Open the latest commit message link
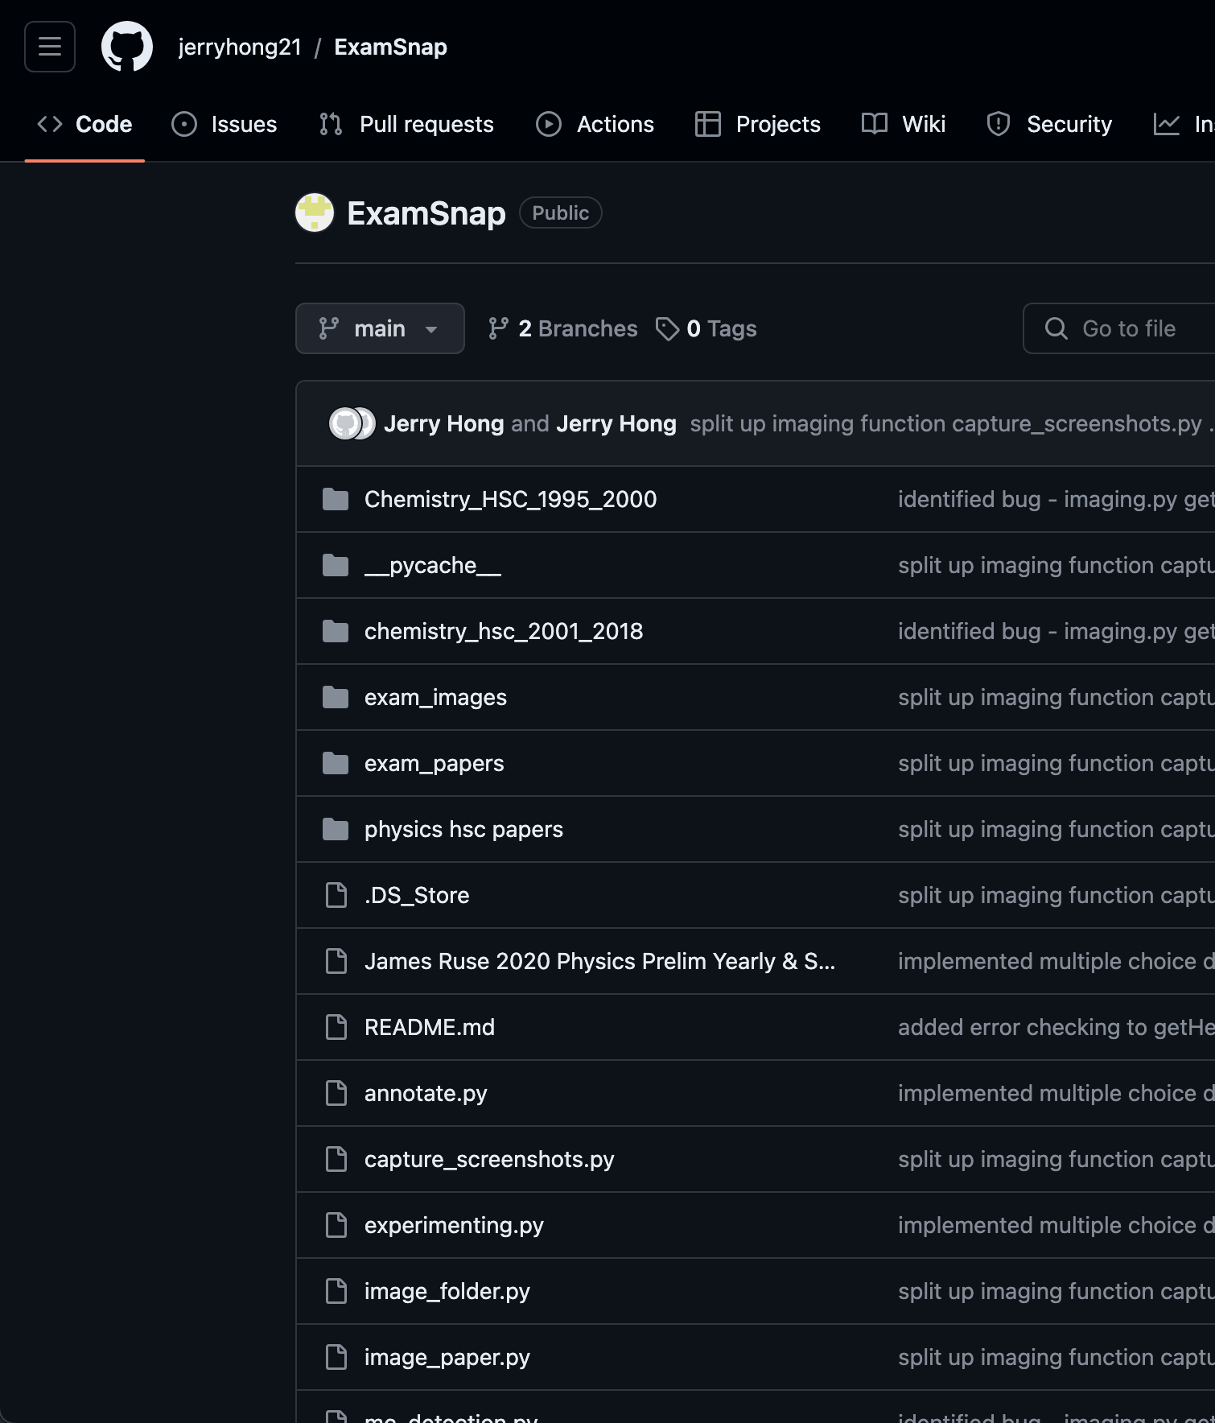 coord(945,423)
